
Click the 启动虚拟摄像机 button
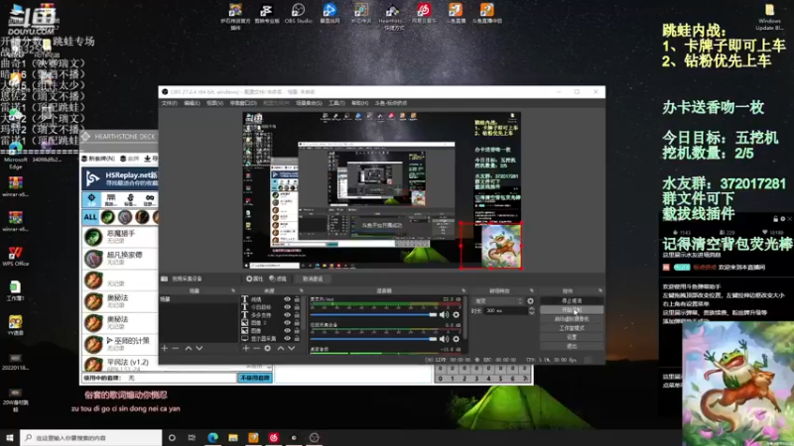click(x=572, y=319)
